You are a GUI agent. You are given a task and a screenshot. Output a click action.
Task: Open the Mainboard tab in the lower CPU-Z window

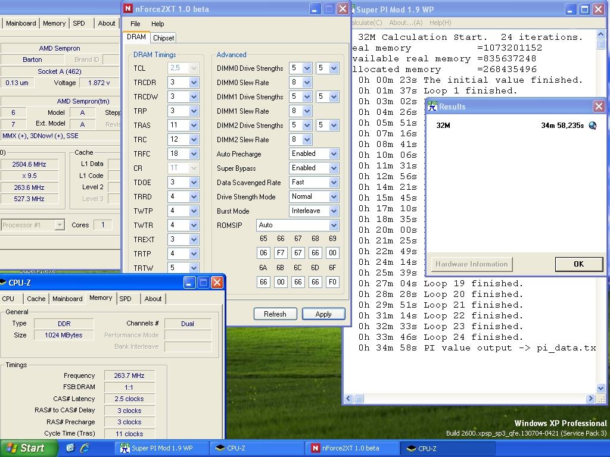click(x=67, y=299)
